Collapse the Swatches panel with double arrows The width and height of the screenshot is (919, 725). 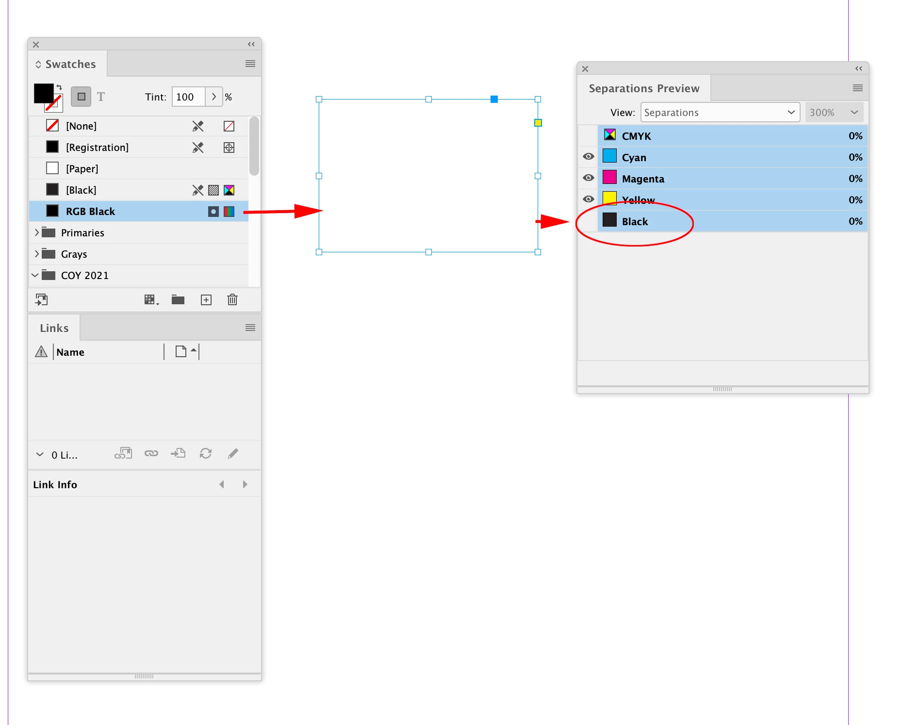[x=251, y=44]
